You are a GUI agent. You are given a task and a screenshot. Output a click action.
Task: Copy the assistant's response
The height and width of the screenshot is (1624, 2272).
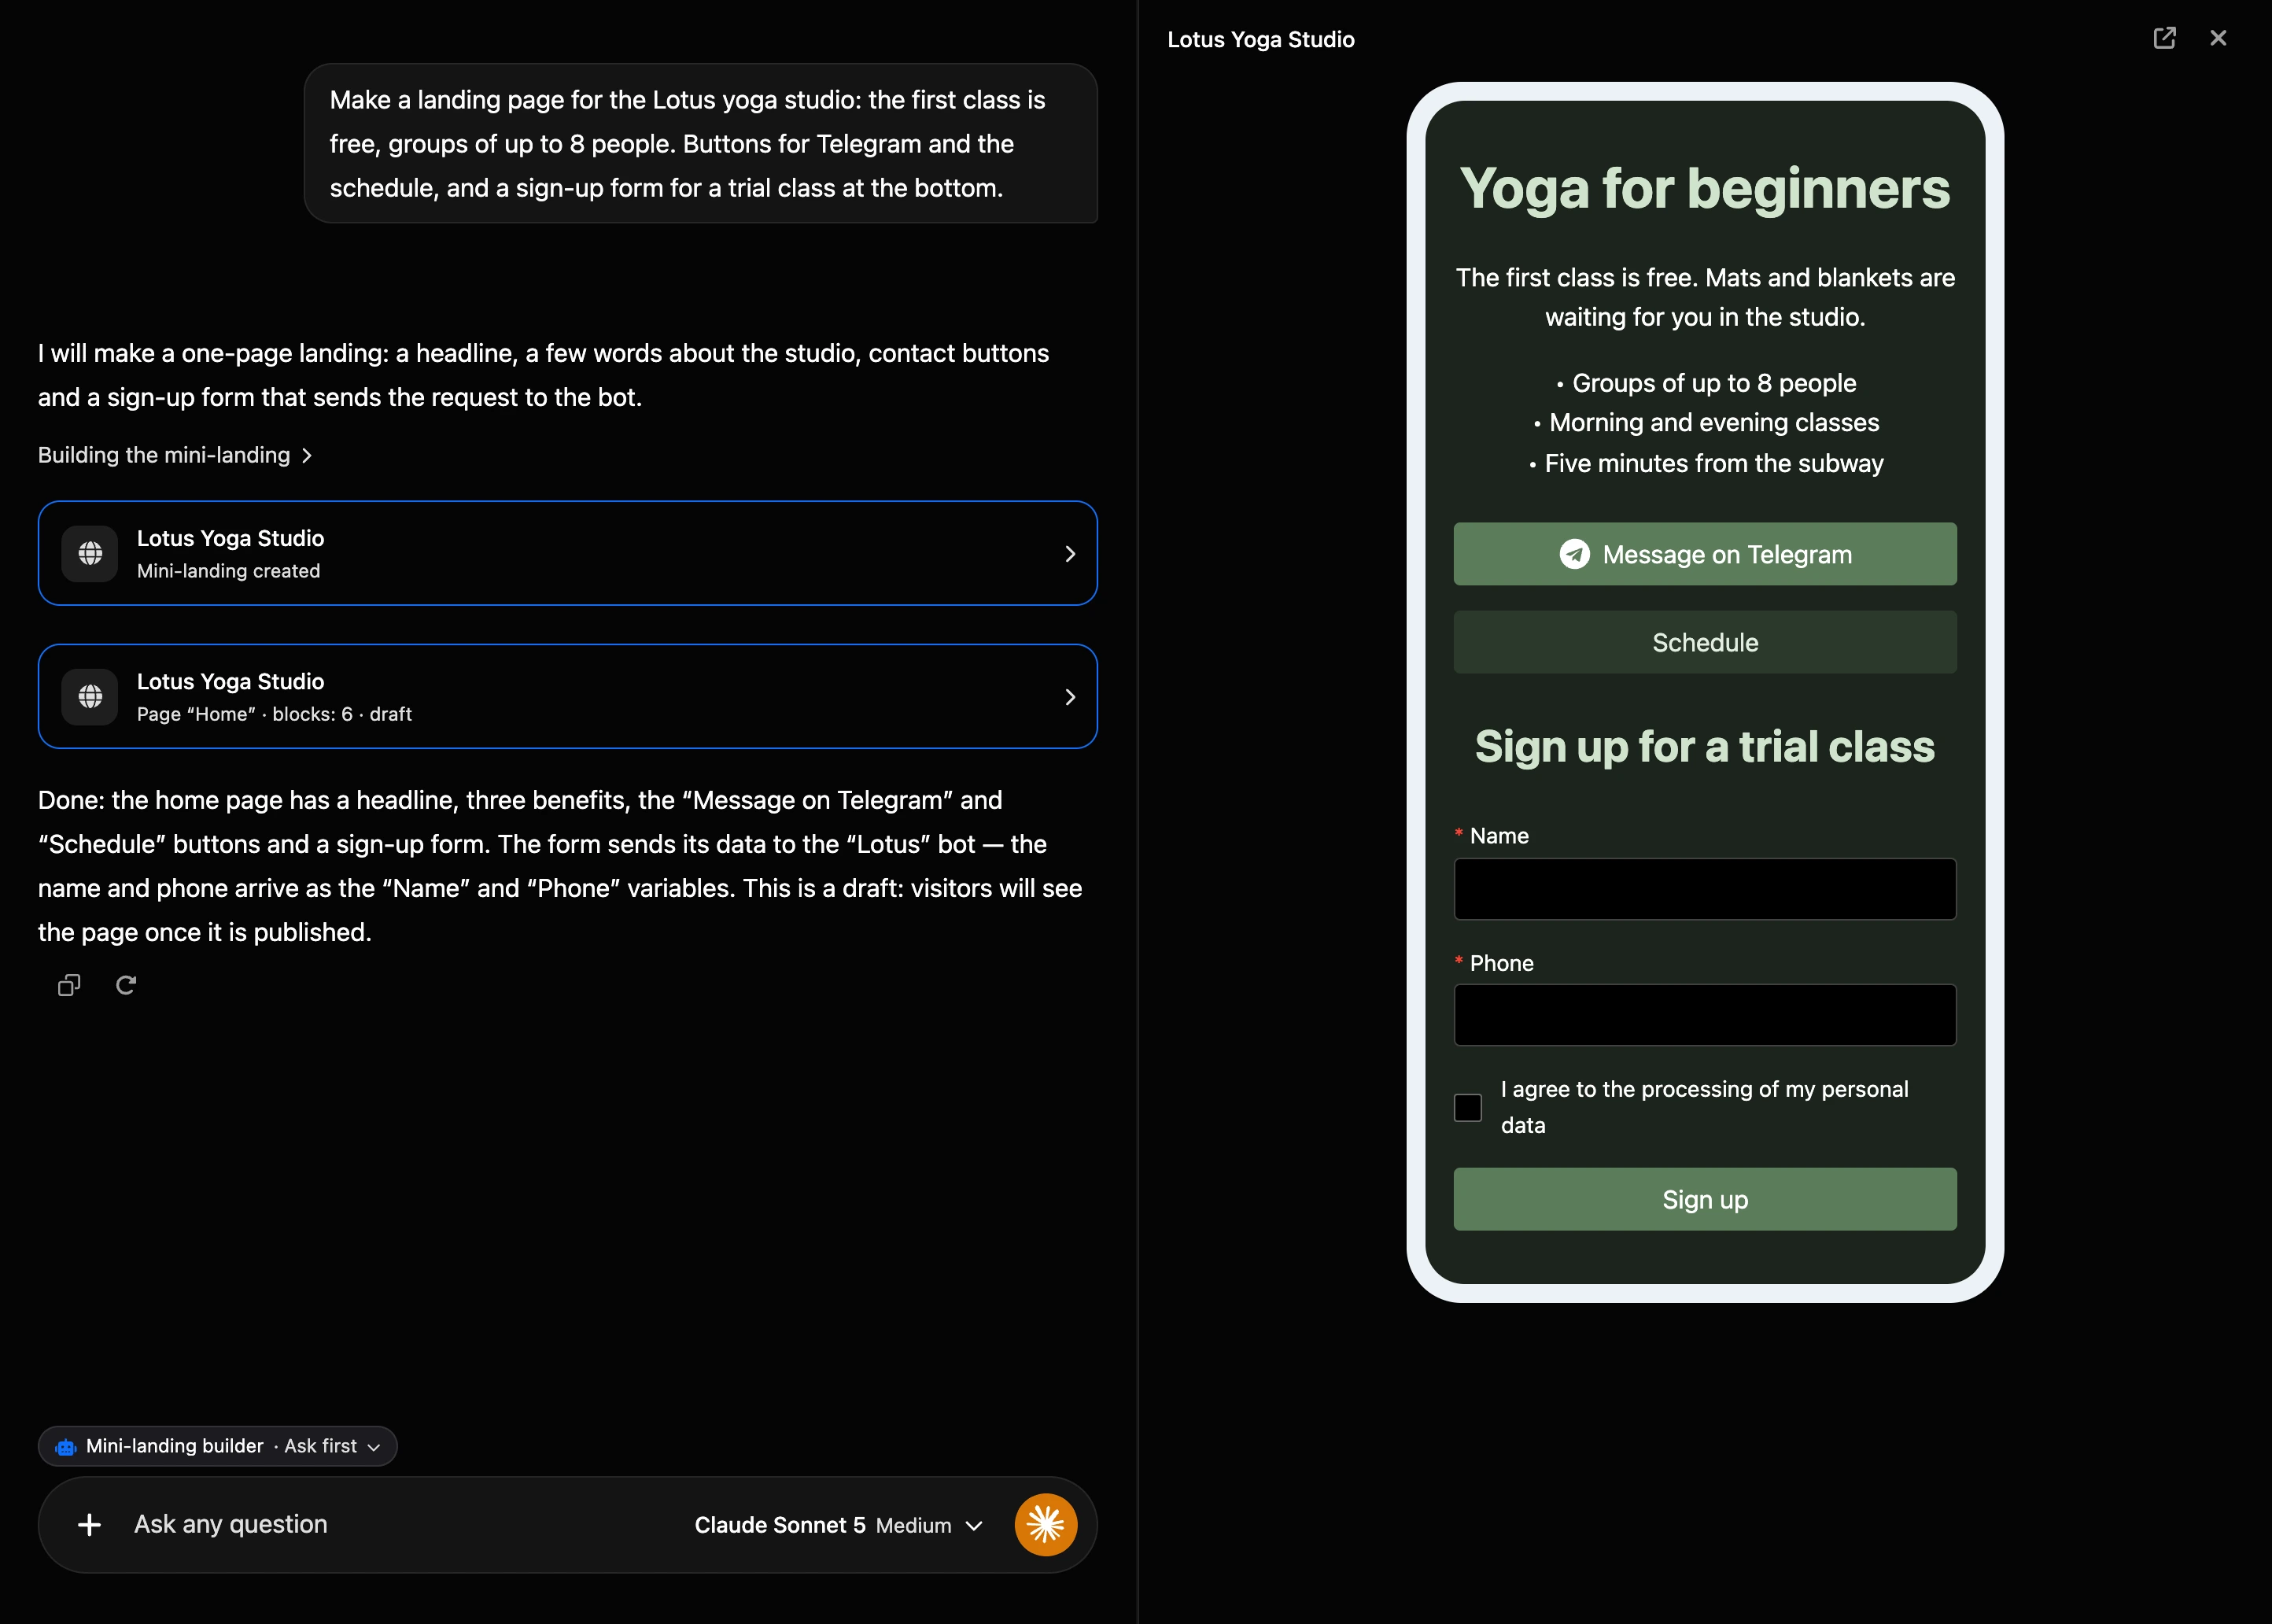pos(69,985)
